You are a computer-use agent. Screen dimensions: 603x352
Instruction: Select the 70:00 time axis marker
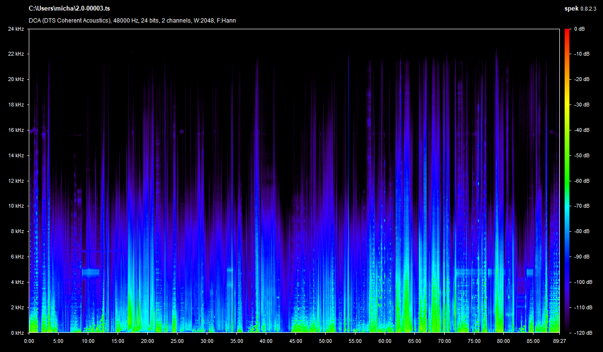(x=444, y=341)
